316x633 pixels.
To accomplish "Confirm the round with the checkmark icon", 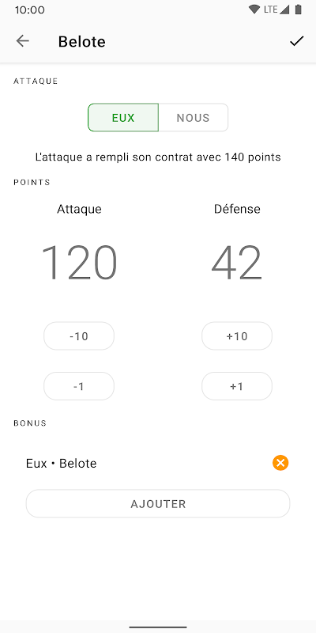I will pyautogui.click(x=297, y=41).
